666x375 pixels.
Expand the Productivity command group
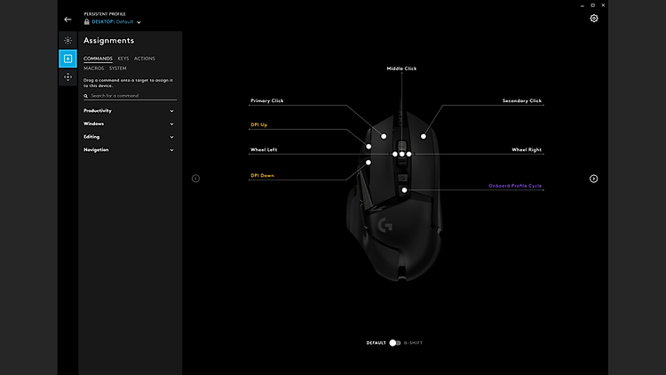129,111
